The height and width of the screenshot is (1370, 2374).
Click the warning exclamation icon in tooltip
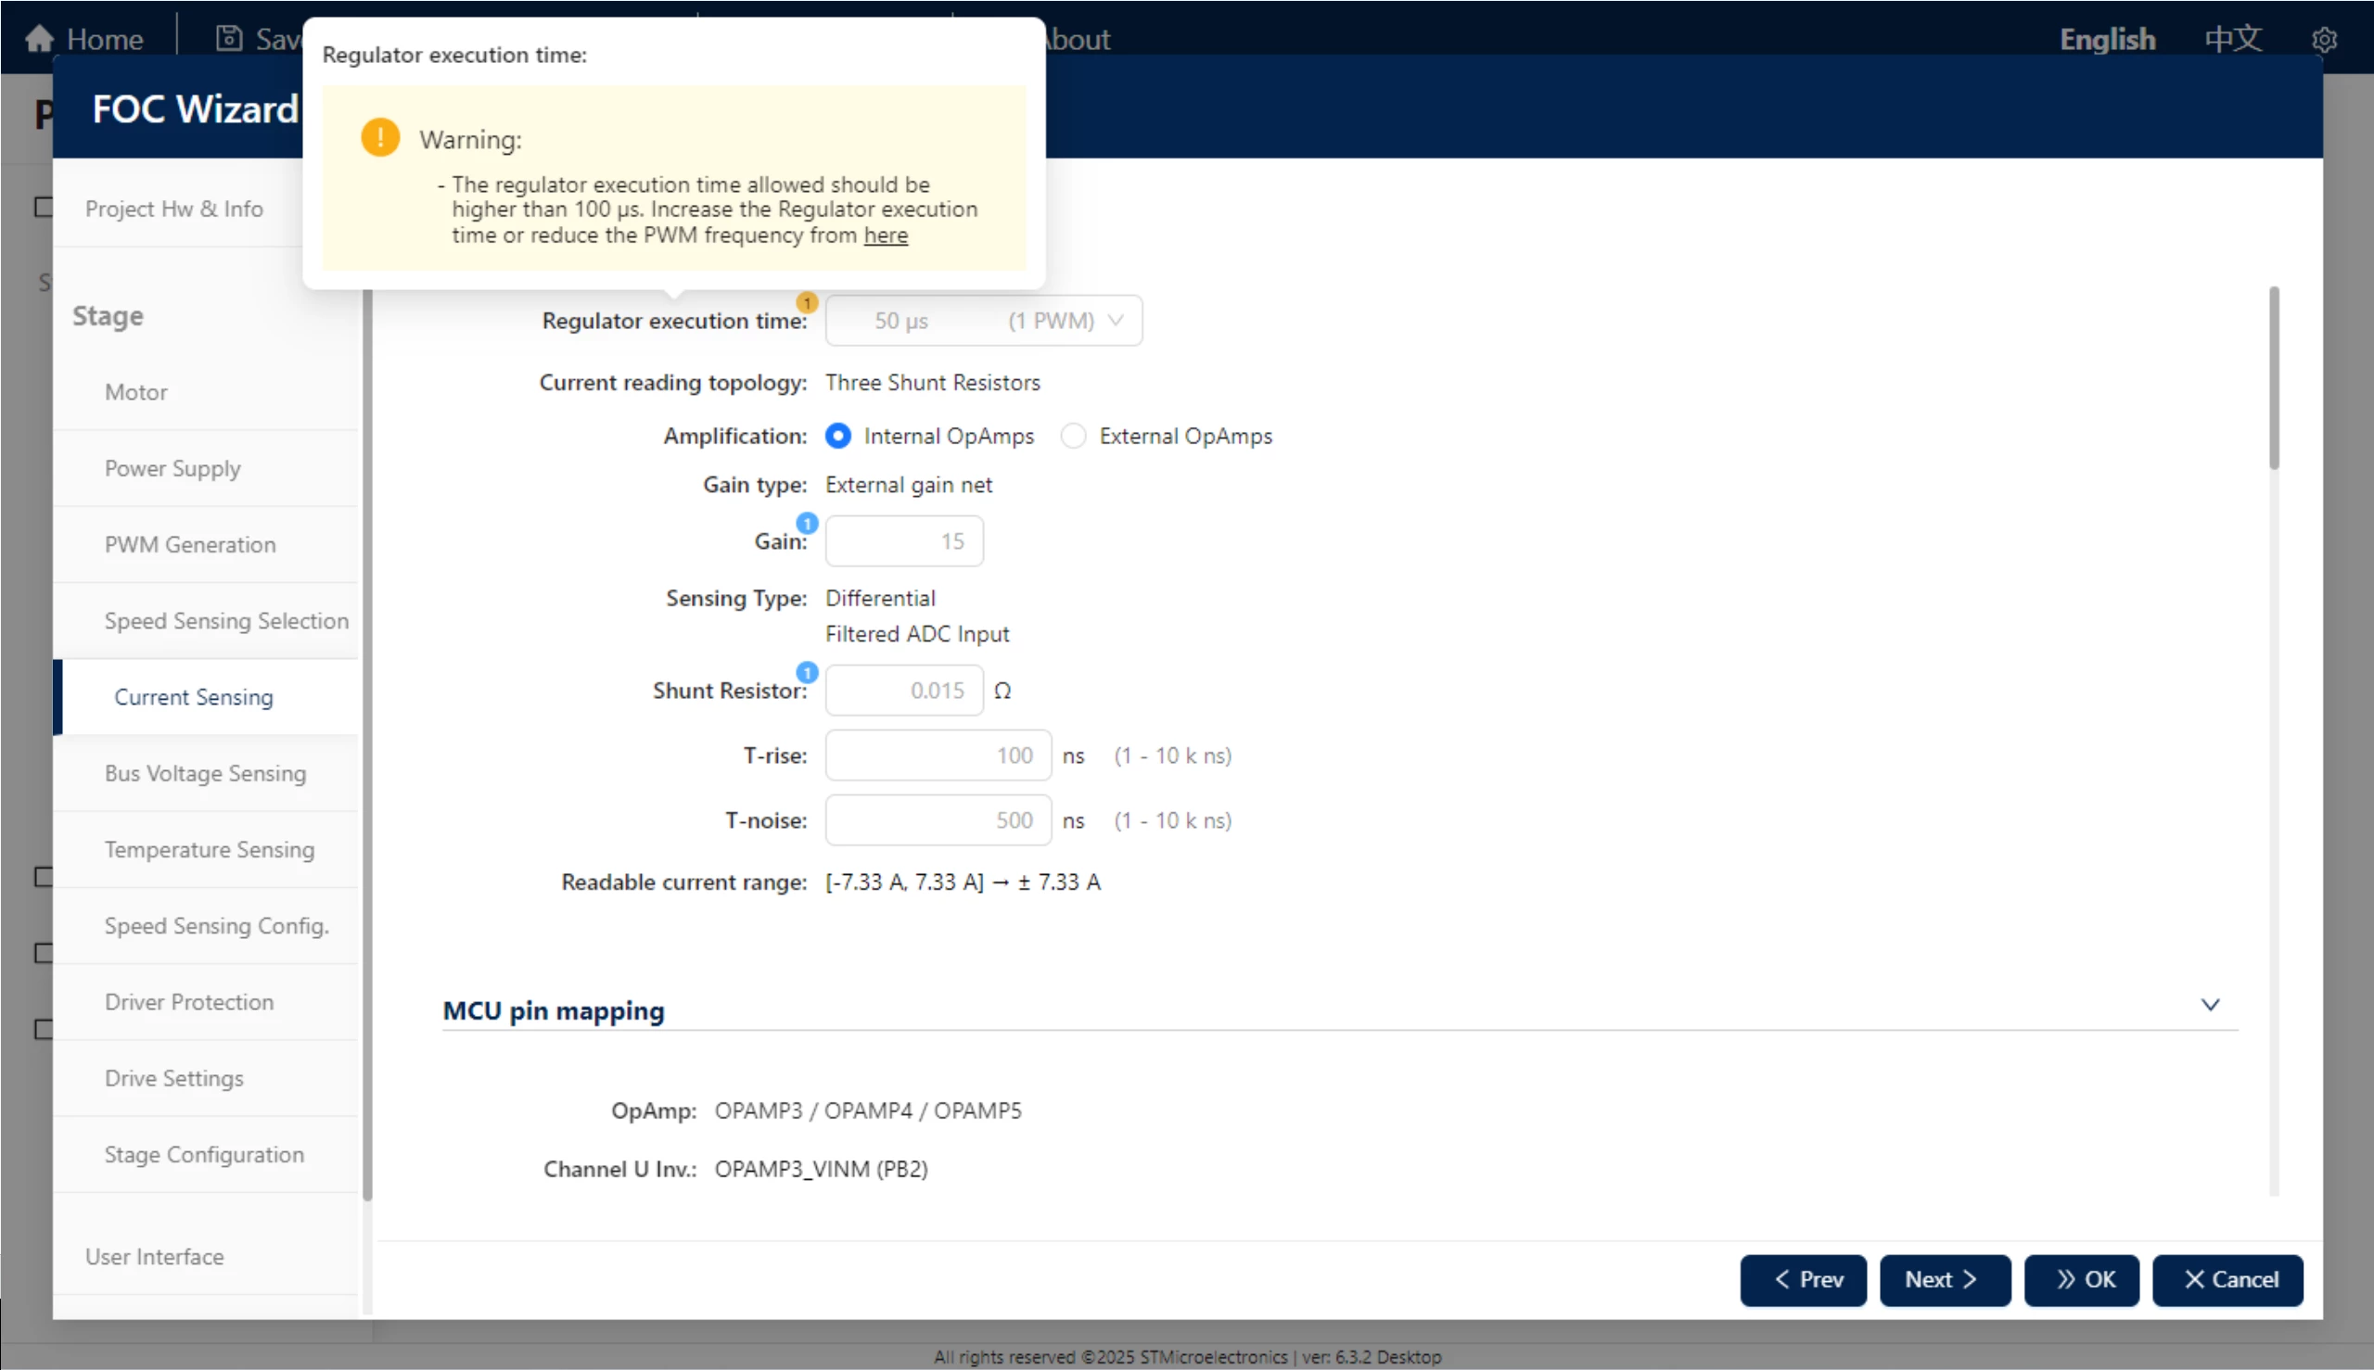(x=380, y=137)
